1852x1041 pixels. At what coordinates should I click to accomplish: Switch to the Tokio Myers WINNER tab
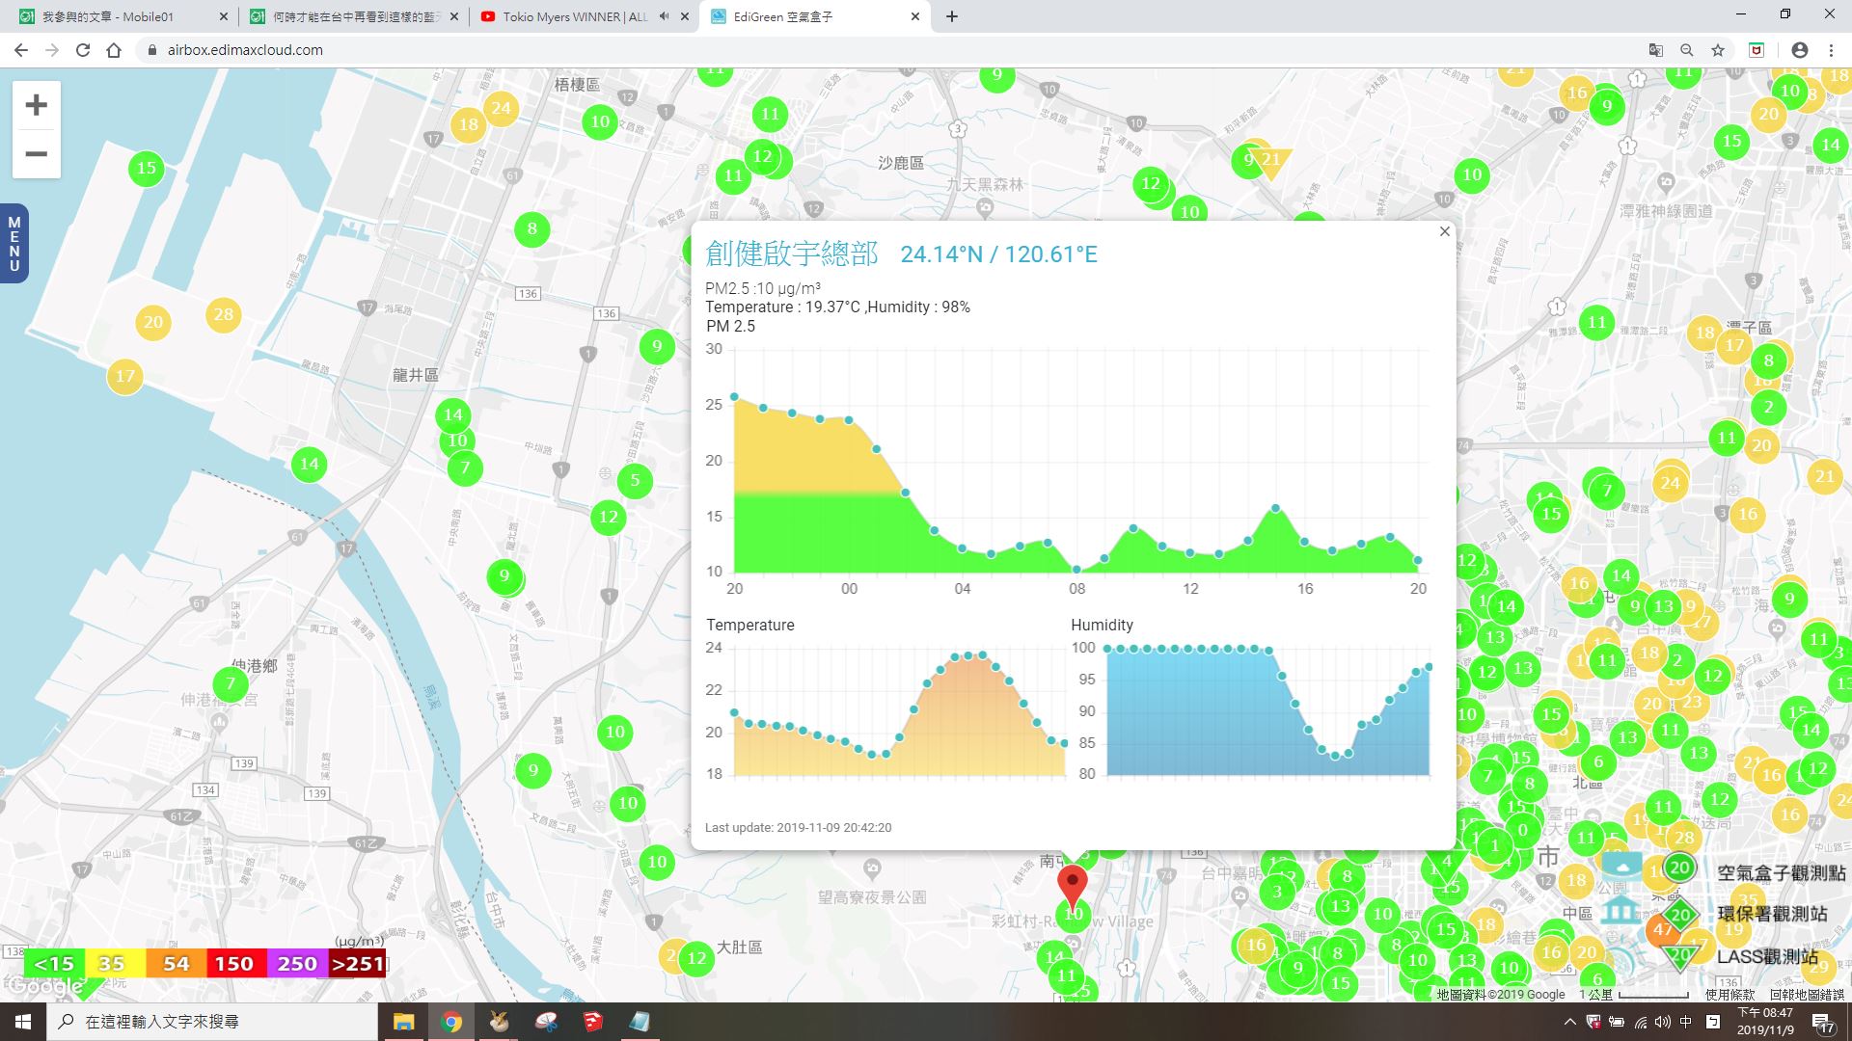coord(574,16)
